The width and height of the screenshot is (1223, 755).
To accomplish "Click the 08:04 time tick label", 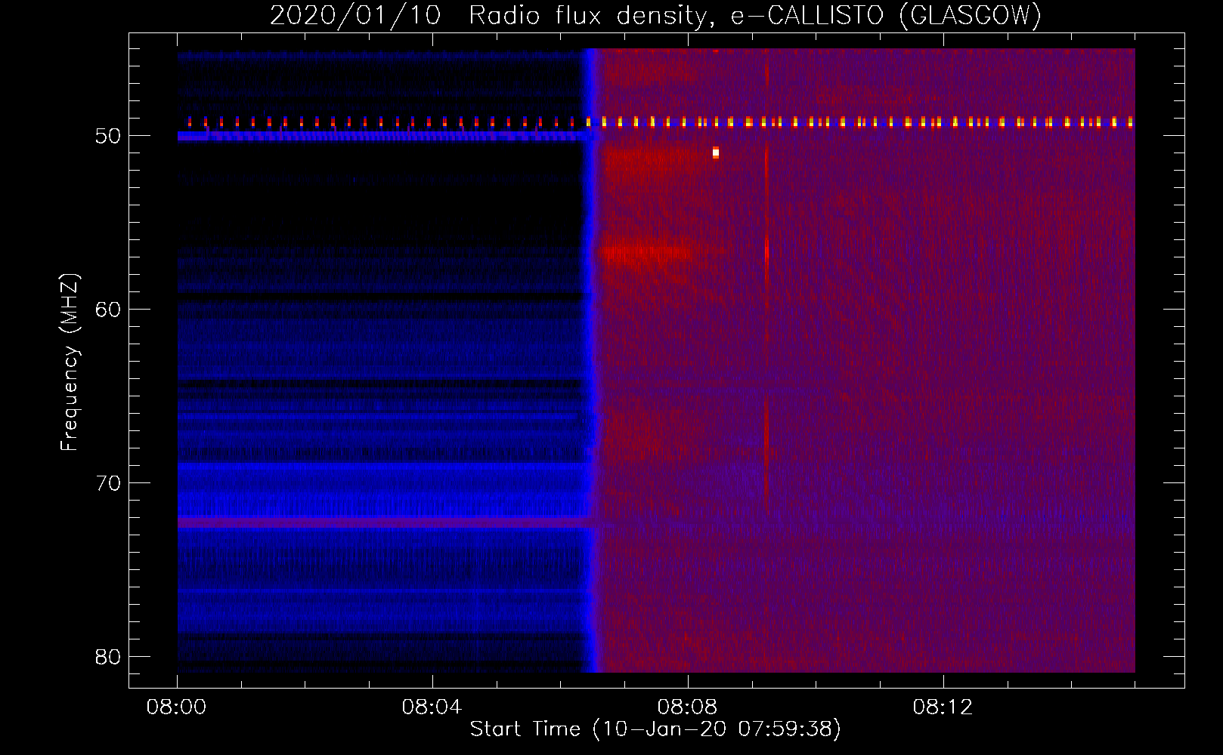I will [x=432, y=707].
